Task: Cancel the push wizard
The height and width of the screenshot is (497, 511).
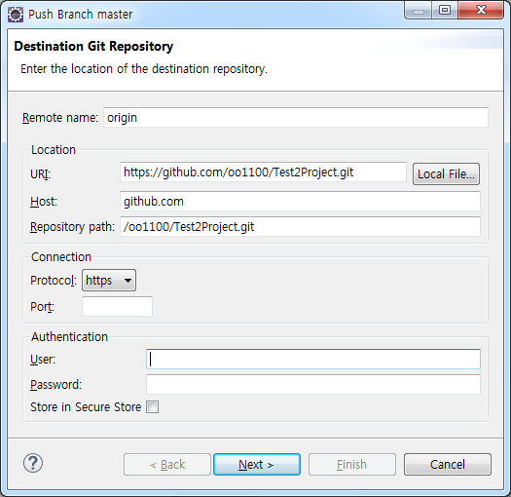Action: [x=448, y=465]
